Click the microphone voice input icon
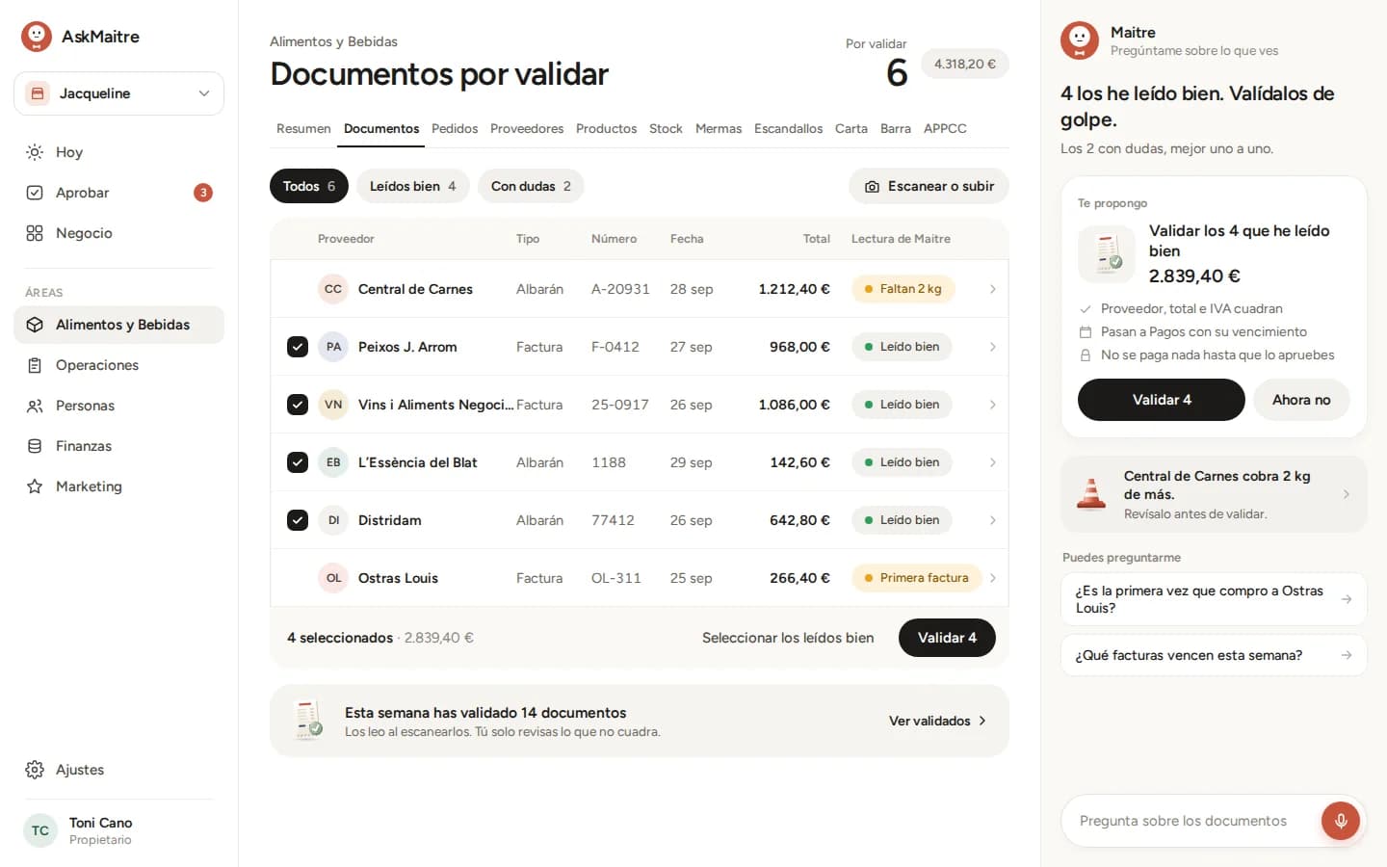 tap(1340, 821)
